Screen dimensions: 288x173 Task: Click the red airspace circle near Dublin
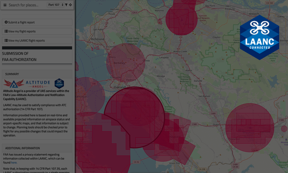250,128
